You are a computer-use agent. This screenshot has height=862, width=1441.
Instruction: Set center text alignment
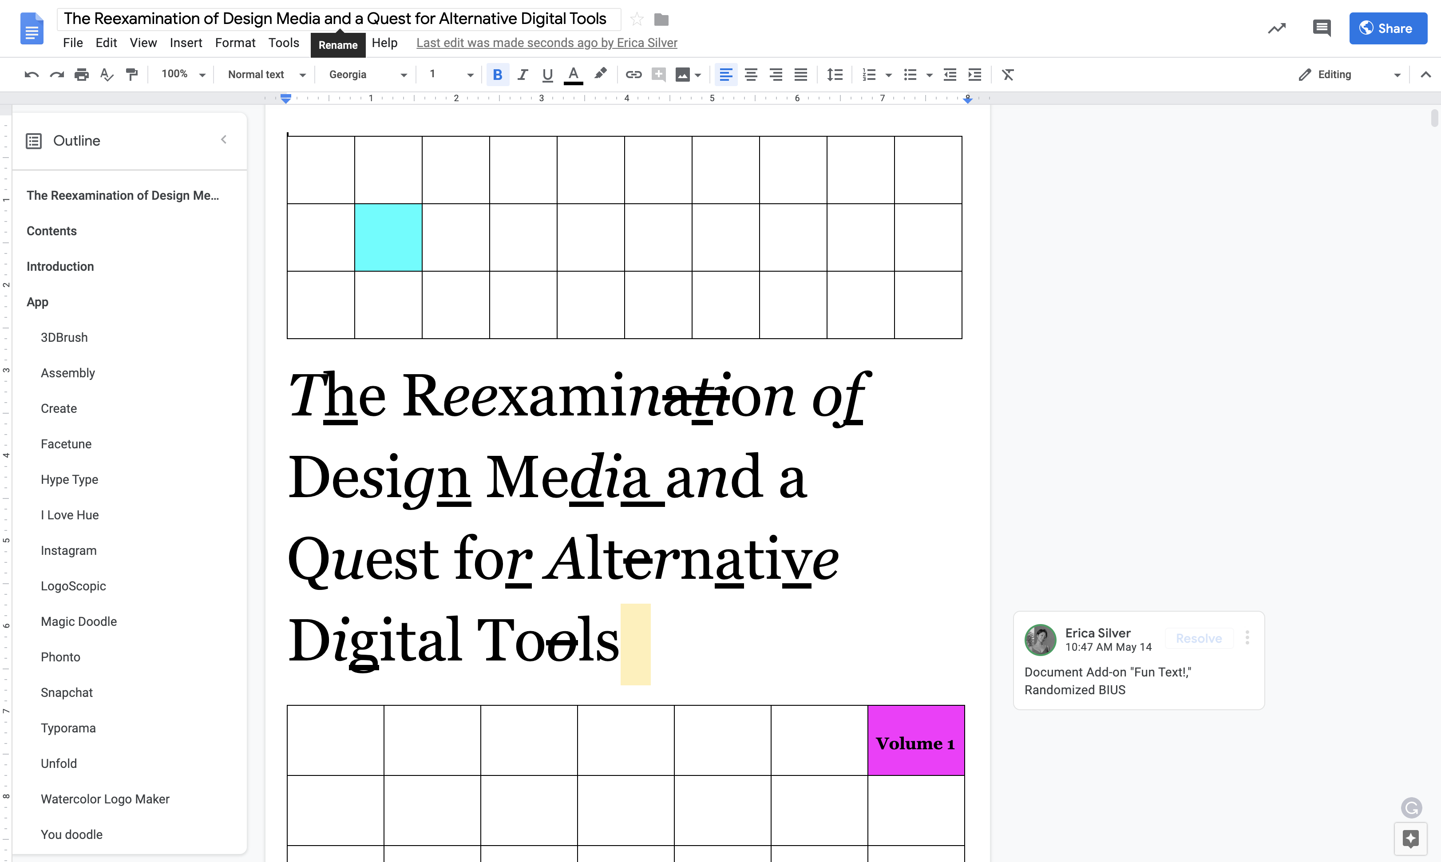750,75
